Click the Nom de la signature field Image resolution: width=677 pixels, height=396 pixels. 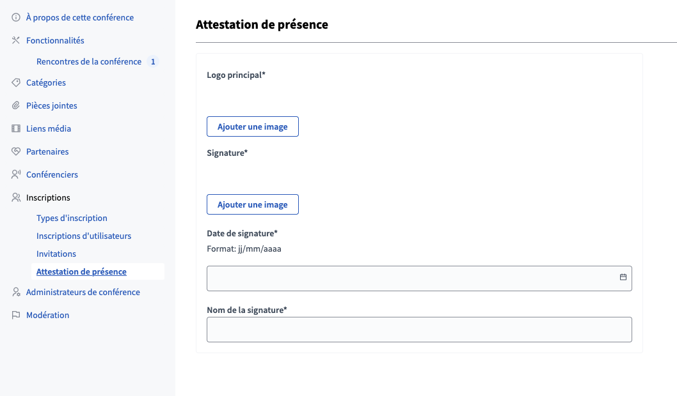pos(419,330)
